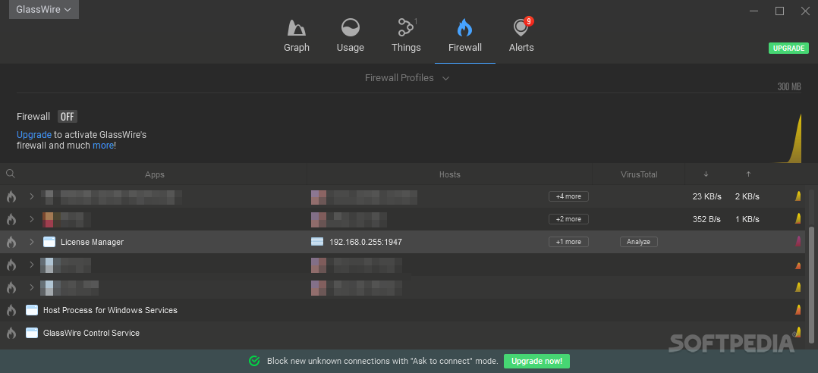The height and width of the screenshot is (373, 818).
Task: Expand the License Manager row chevron
Action: point(31,242)
